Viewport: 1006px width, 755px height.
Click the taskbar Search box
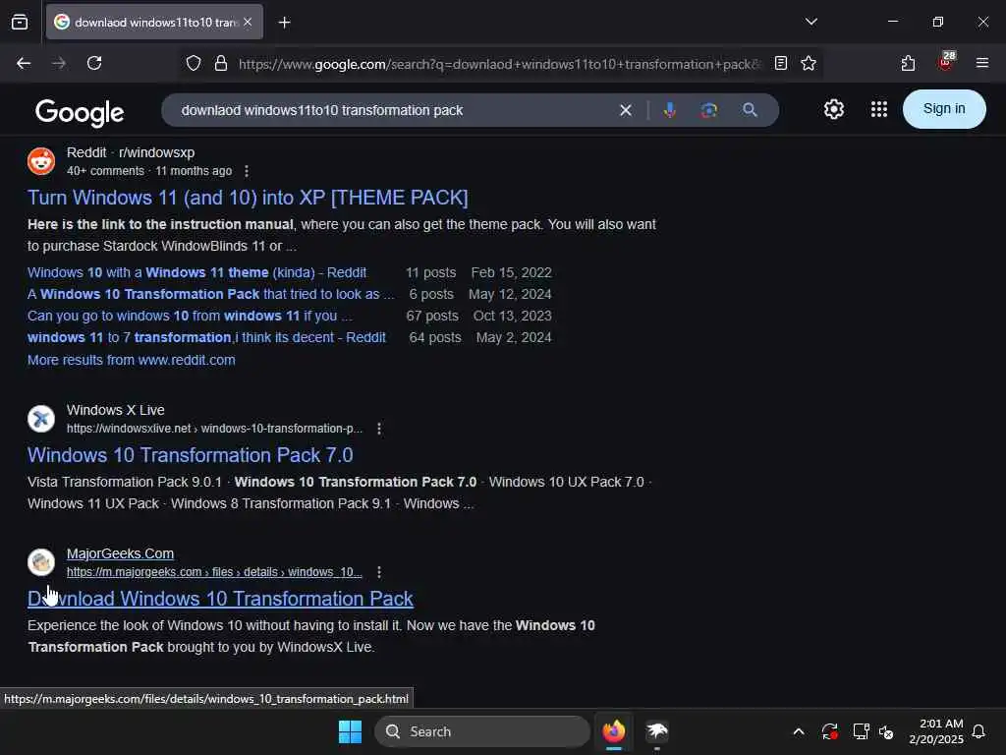click(481, 731)
